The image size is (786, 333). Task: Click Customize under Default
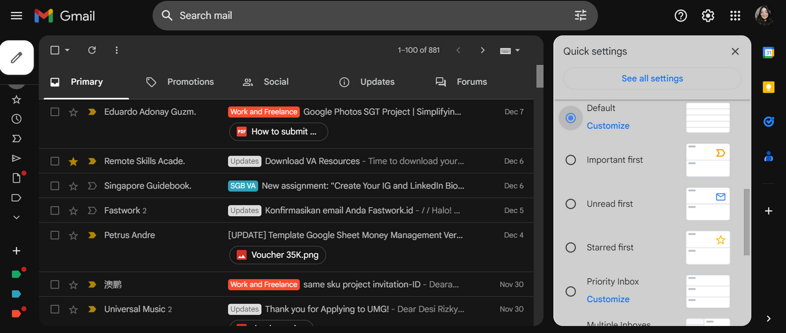pyautogui.click(x=608, y=126)
